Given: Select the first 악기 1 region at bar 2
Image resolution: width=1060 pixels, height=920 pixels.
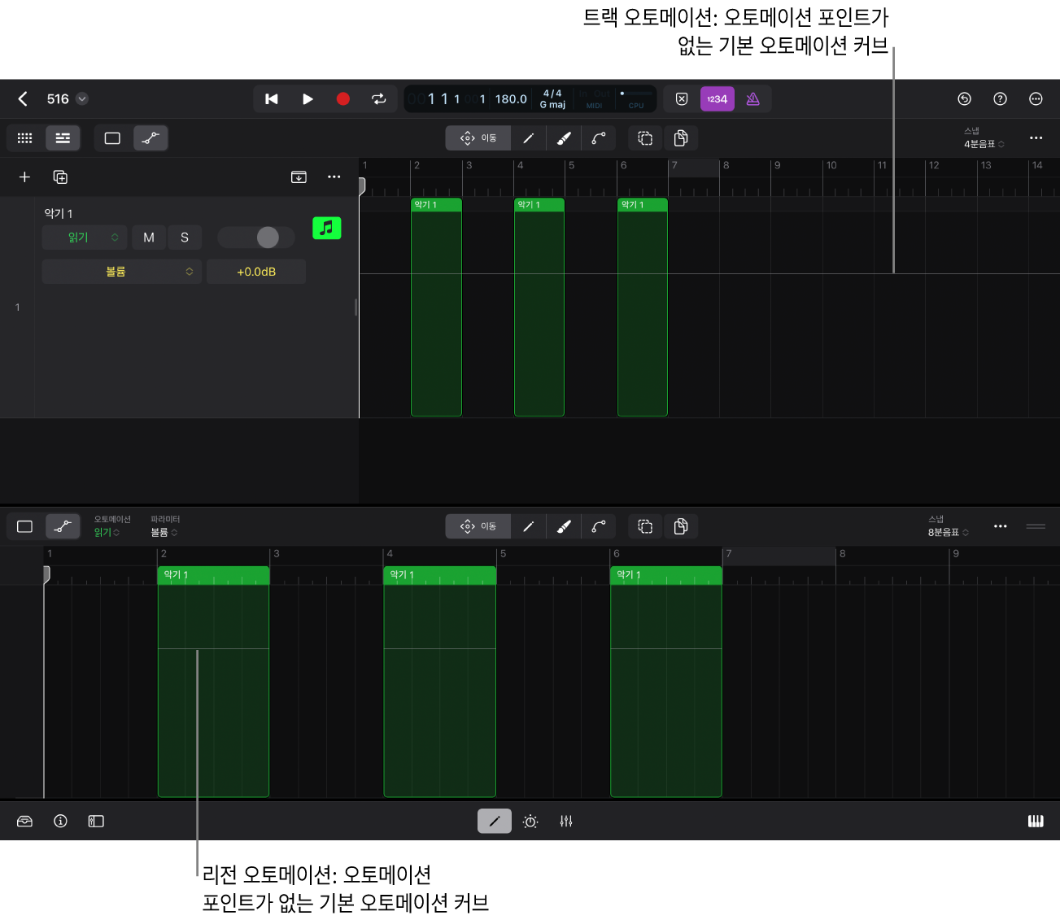Looking at the screenshot, I should 436,307.
